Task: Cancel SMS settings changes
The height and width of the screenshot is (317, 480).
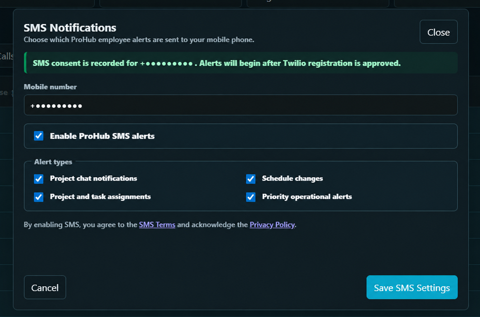Action: [45, 287]
